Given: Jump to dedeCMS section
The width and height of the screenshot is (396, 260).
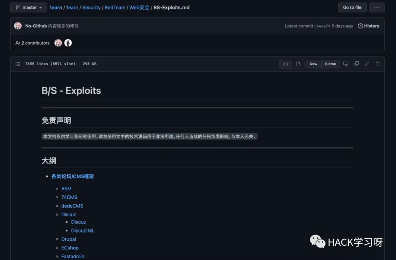Looking at the screenshot, I should (x=72, y=206).
